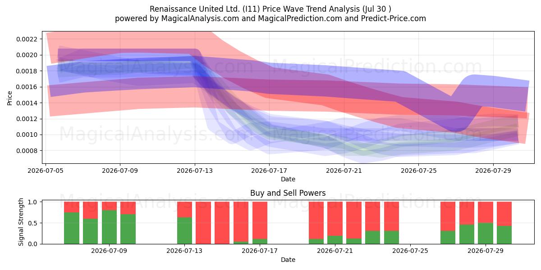The height and width of the screenshot is (270, 541).
Task: Click the 'Signal Strength' y-axis label
Action: [x=21, y=223]
